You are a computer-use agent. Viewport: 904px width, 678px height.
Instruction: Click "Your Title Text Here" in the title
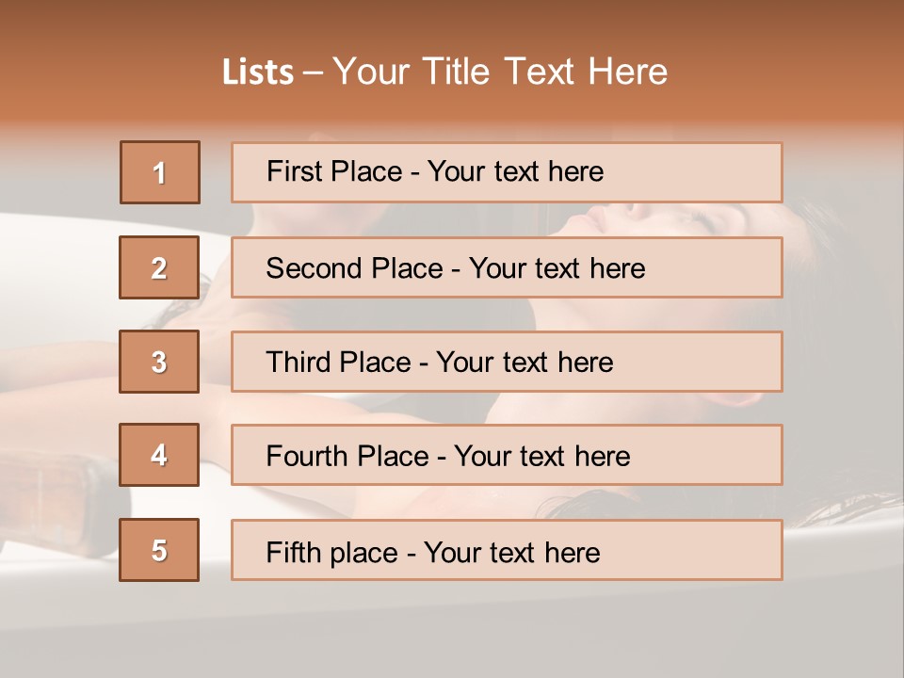click(500, 73)
